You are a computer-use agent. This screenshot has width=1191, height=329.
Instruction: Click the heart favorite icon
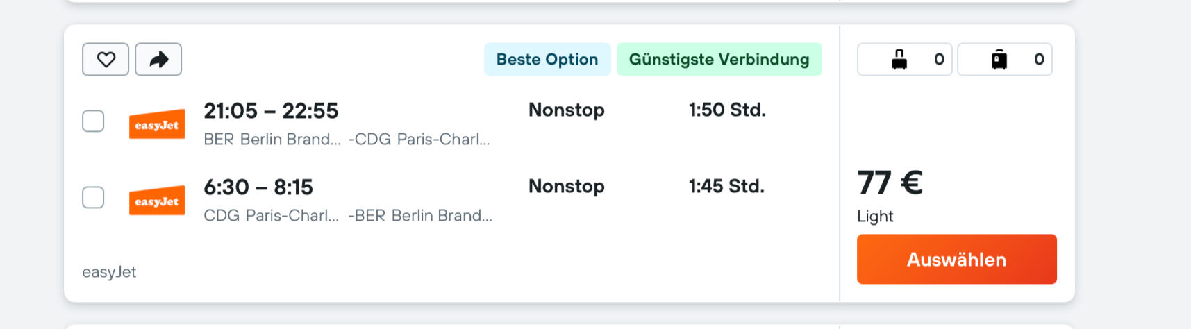coord(106,60)
